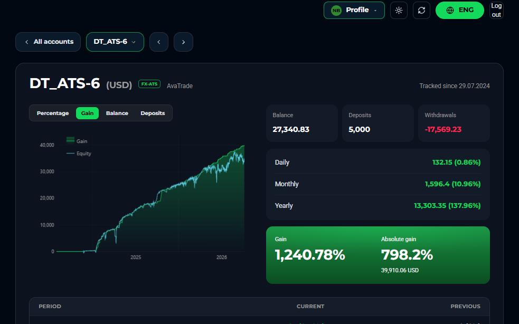The height and width of the screenshot is (324, 519).
Task: Click the 2026 x-axis label
Action: (x=222, y=257)
